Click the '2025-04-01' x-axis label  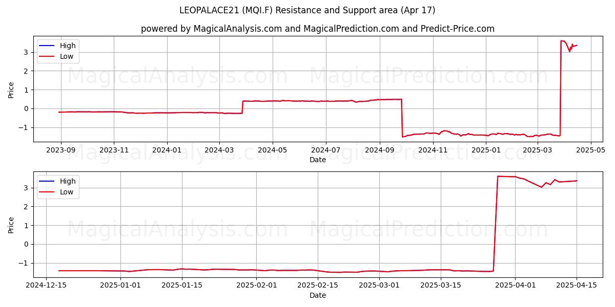pos(515,286)
